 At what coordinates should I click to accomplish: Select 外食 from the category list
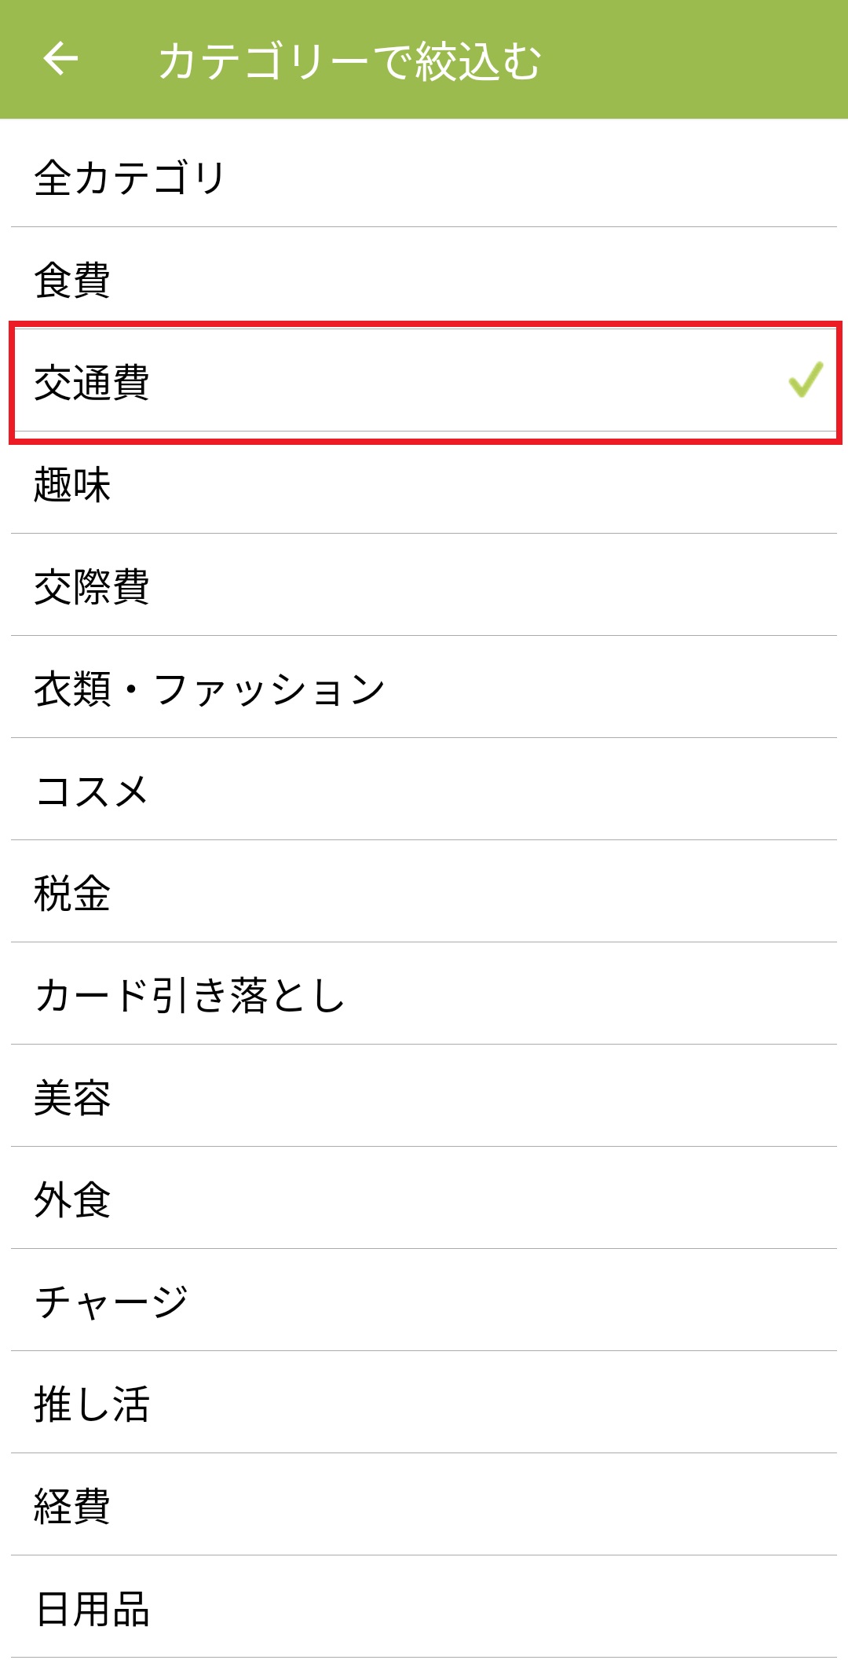tap(72, 1199)
